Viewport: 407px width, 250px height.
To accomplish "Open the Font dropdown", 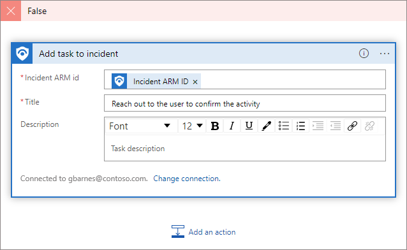I will [x=142, y=126].
